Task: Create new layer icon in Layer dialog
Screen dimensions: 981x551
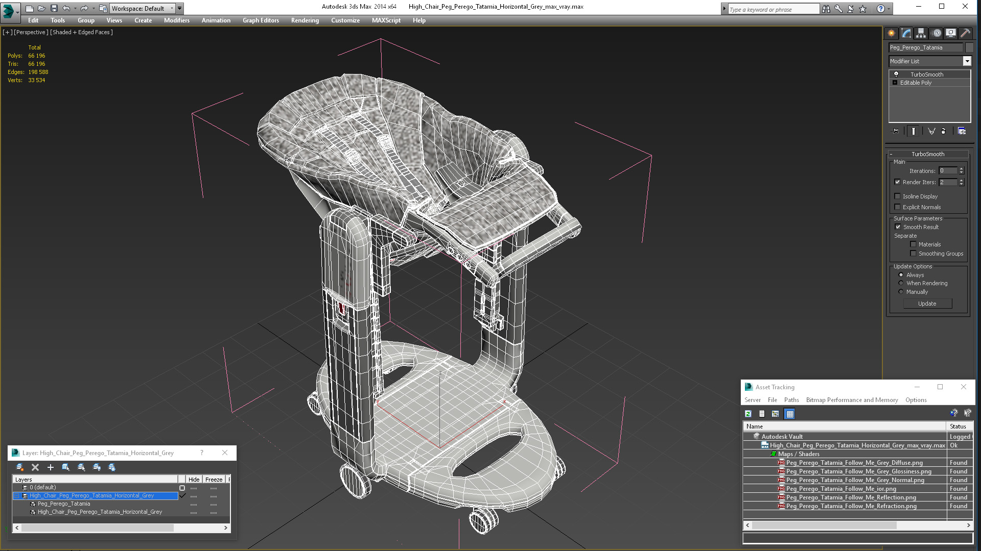Action: coord(20,467)
